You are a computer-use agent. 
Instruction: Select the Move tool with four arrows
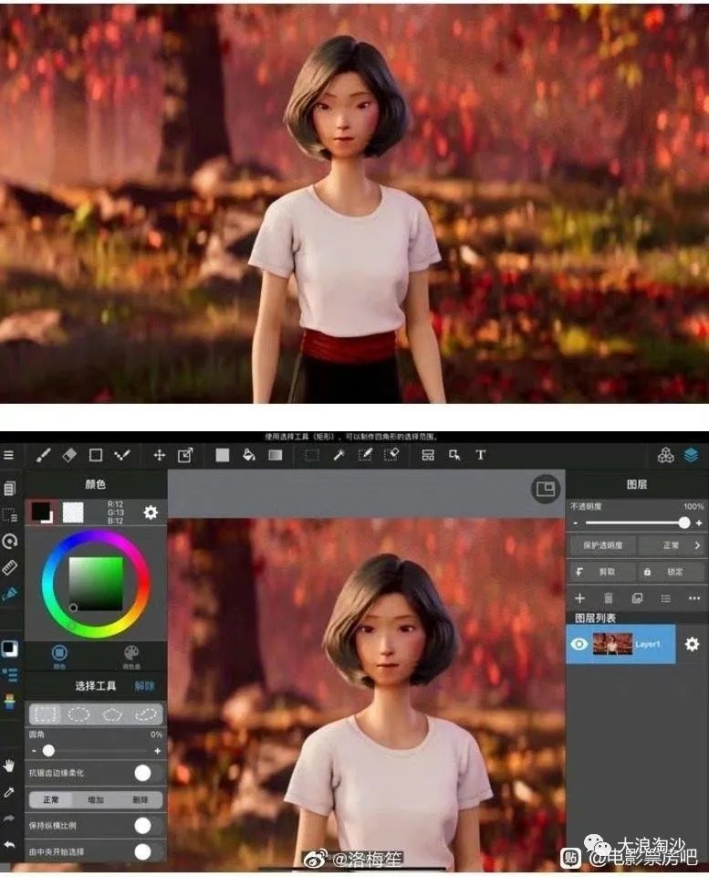click(160, 455)
